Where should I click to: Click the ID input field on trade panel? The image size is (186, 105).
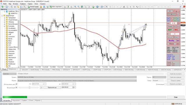175,34
